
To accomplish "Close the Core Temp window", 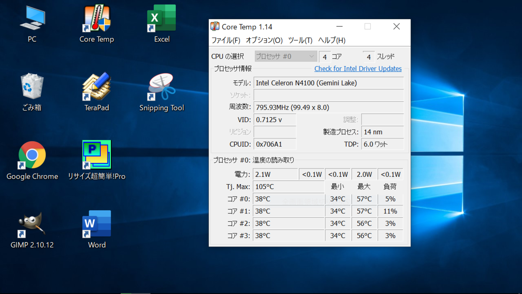I will point(396,27).
